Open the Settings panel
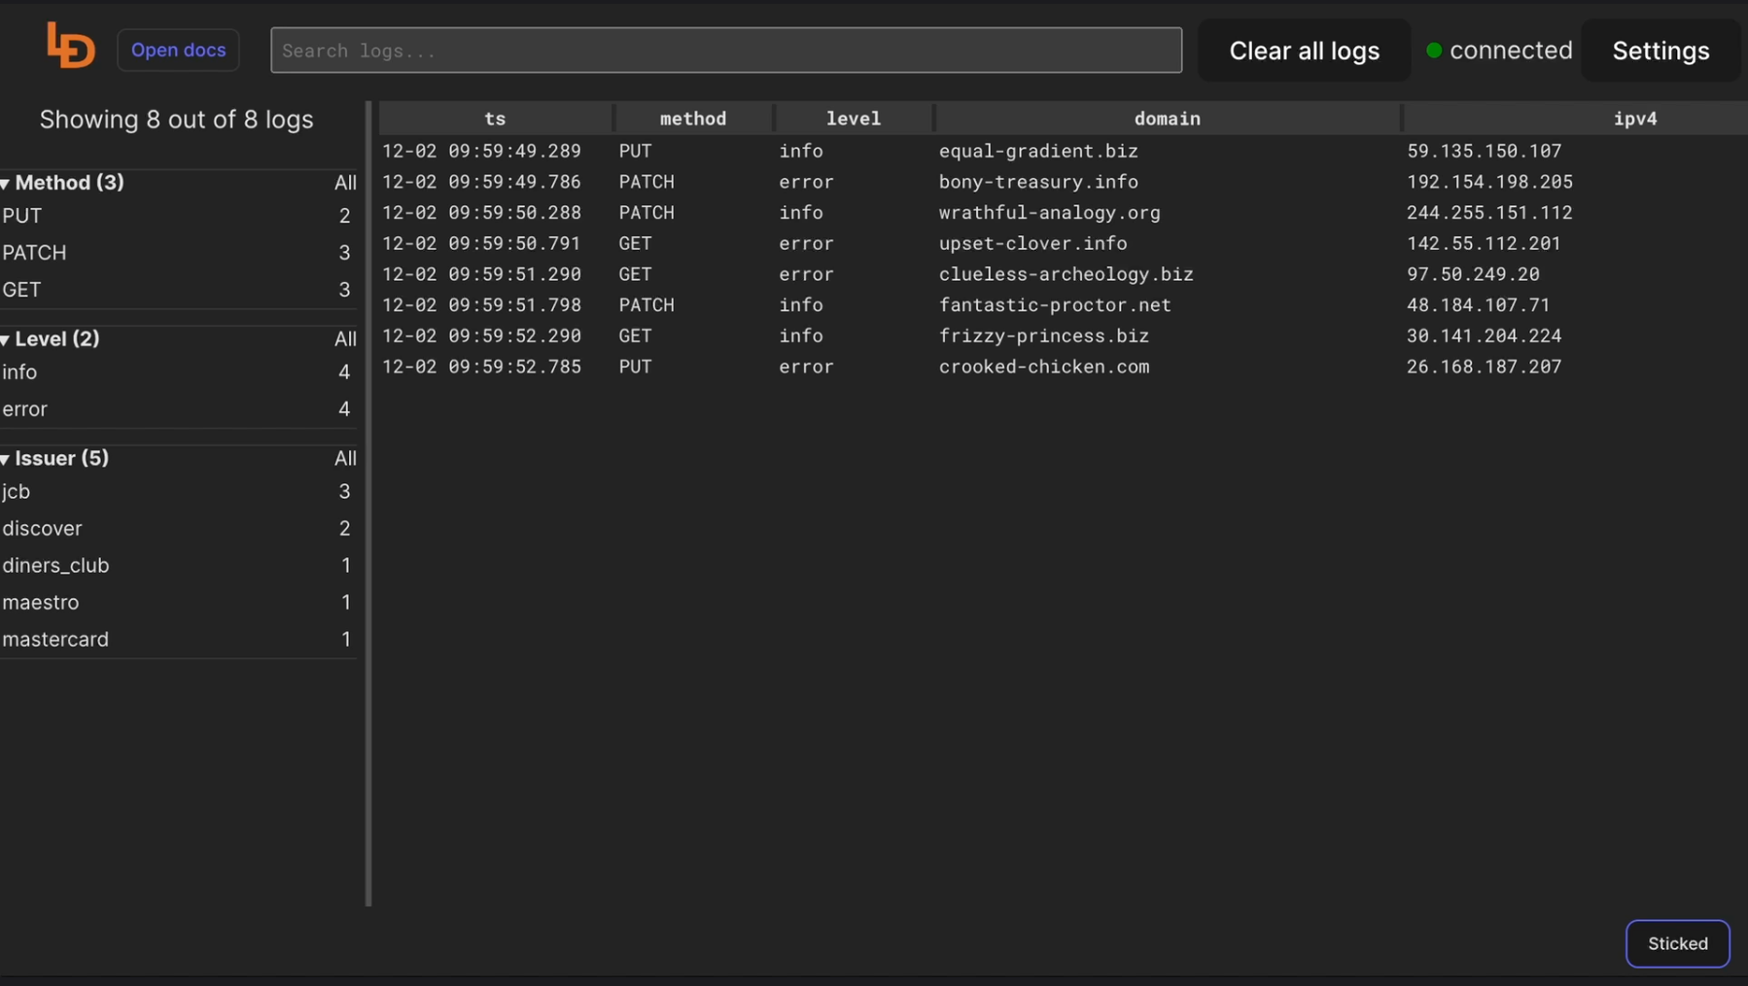 1660,51
